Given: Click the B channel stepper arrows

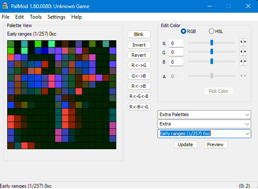Looking at the screenshot, I should click(243, 62).
